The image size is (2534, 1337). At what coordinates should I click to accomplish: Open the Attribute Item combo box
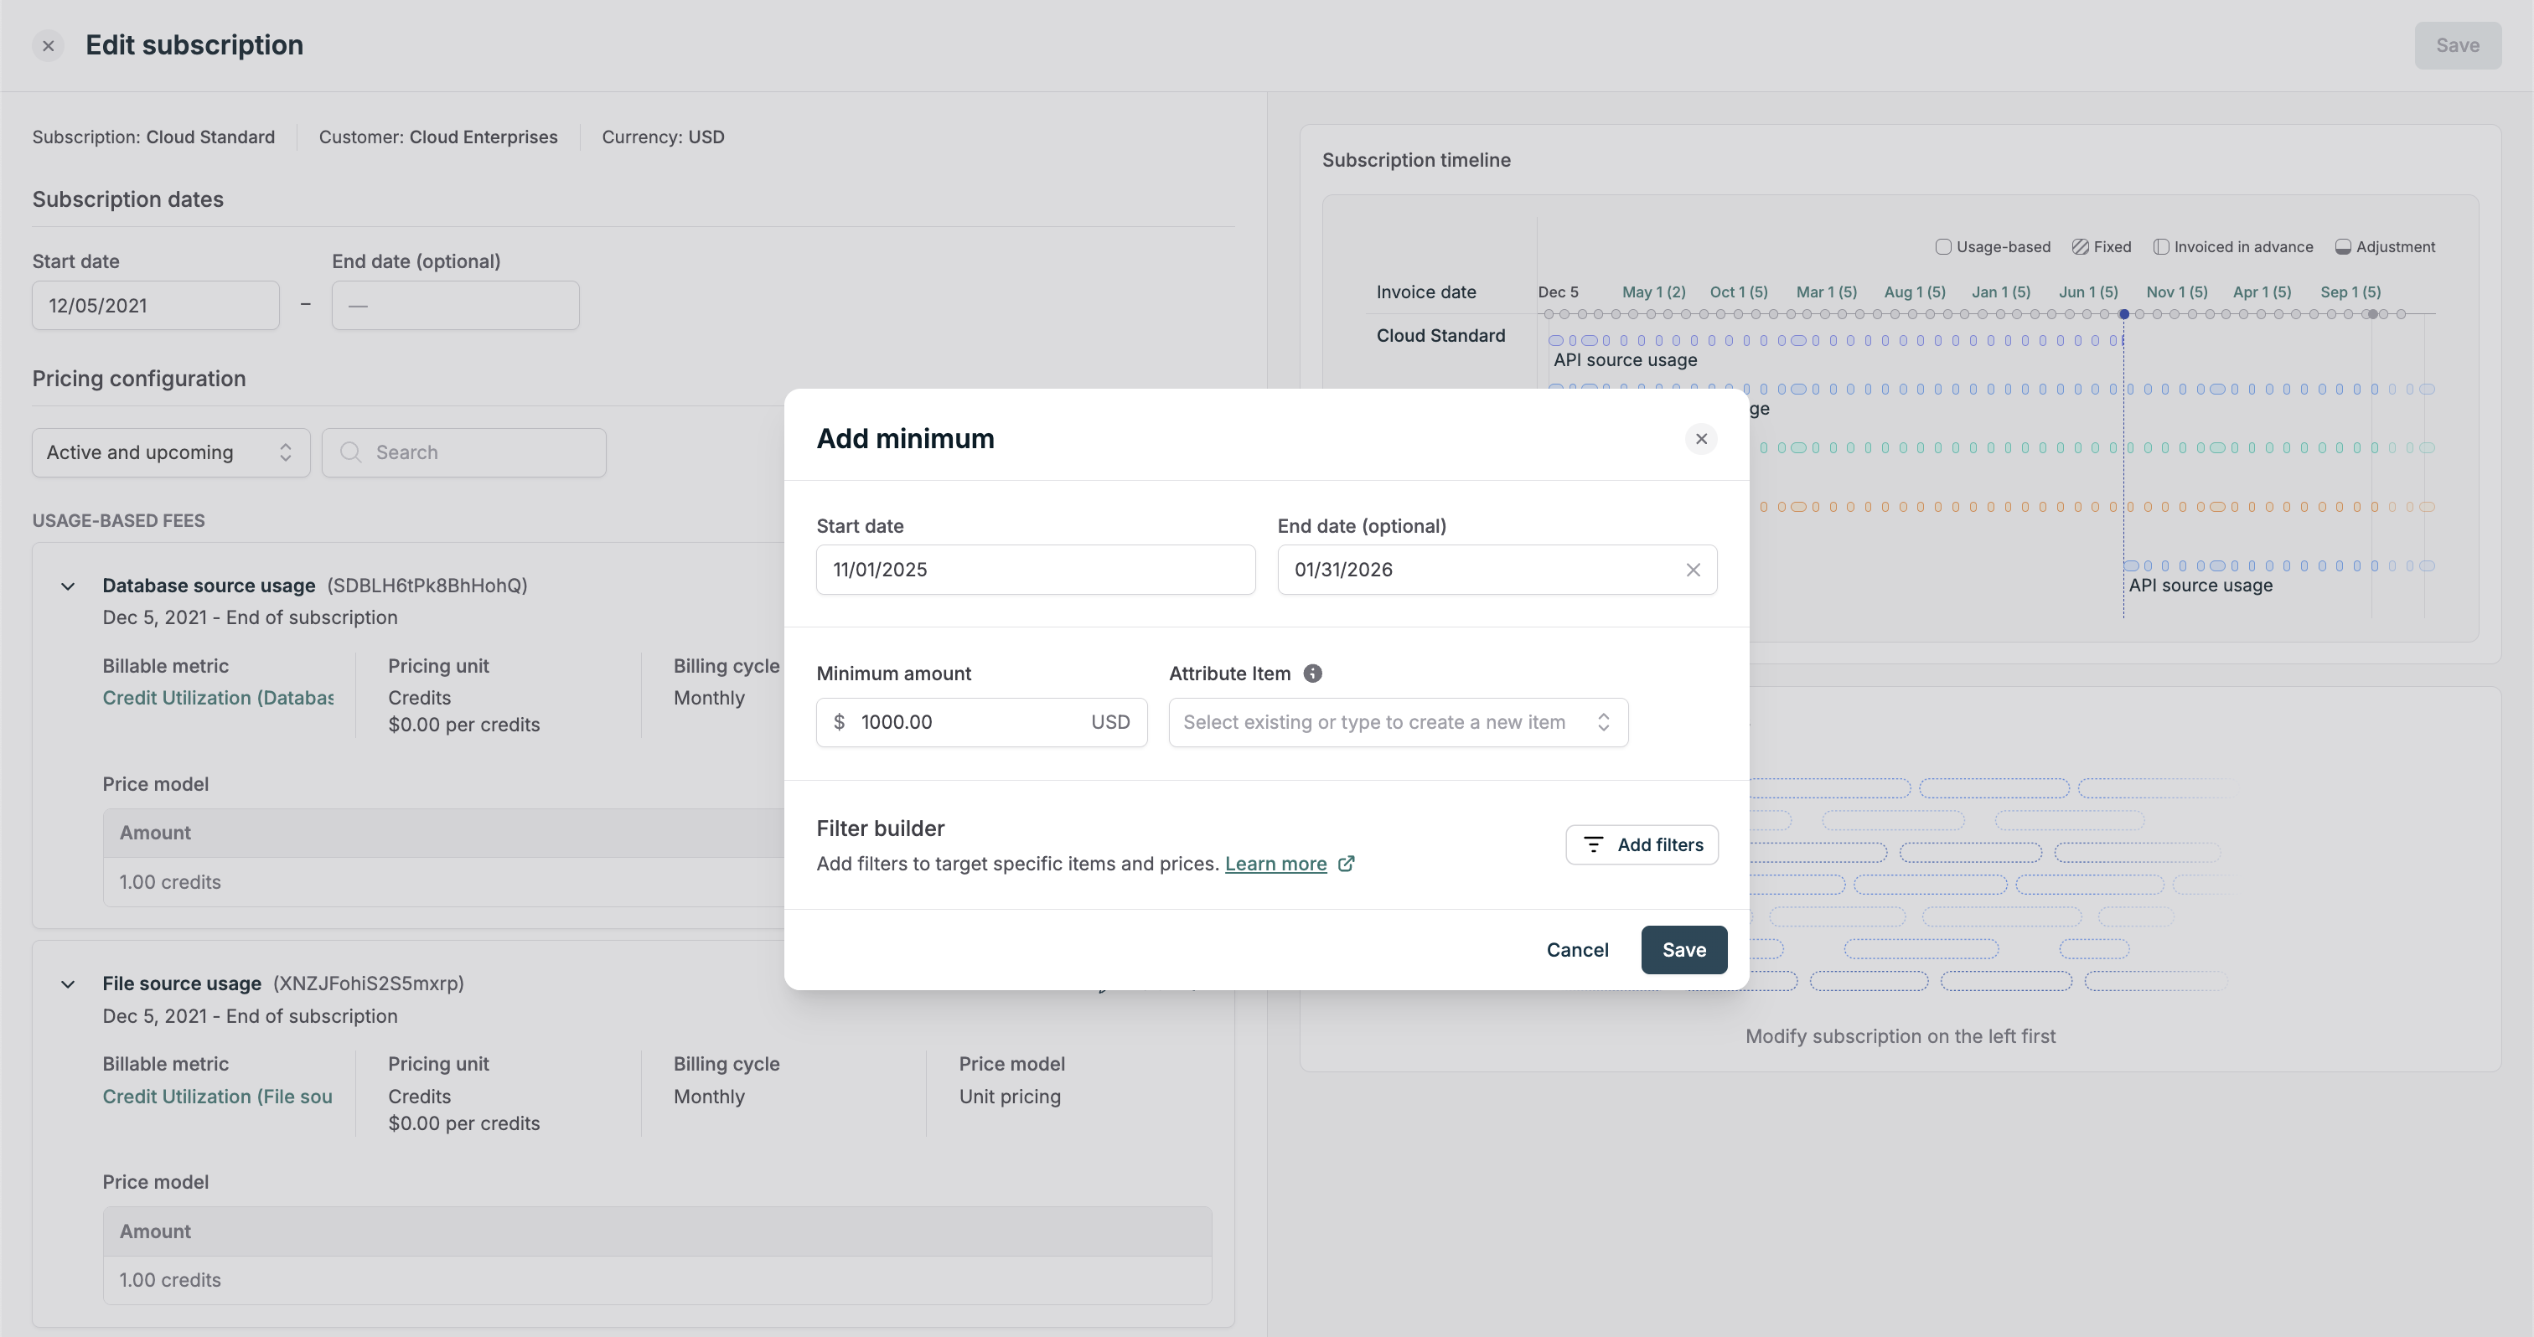click(x=1397, y=723)
